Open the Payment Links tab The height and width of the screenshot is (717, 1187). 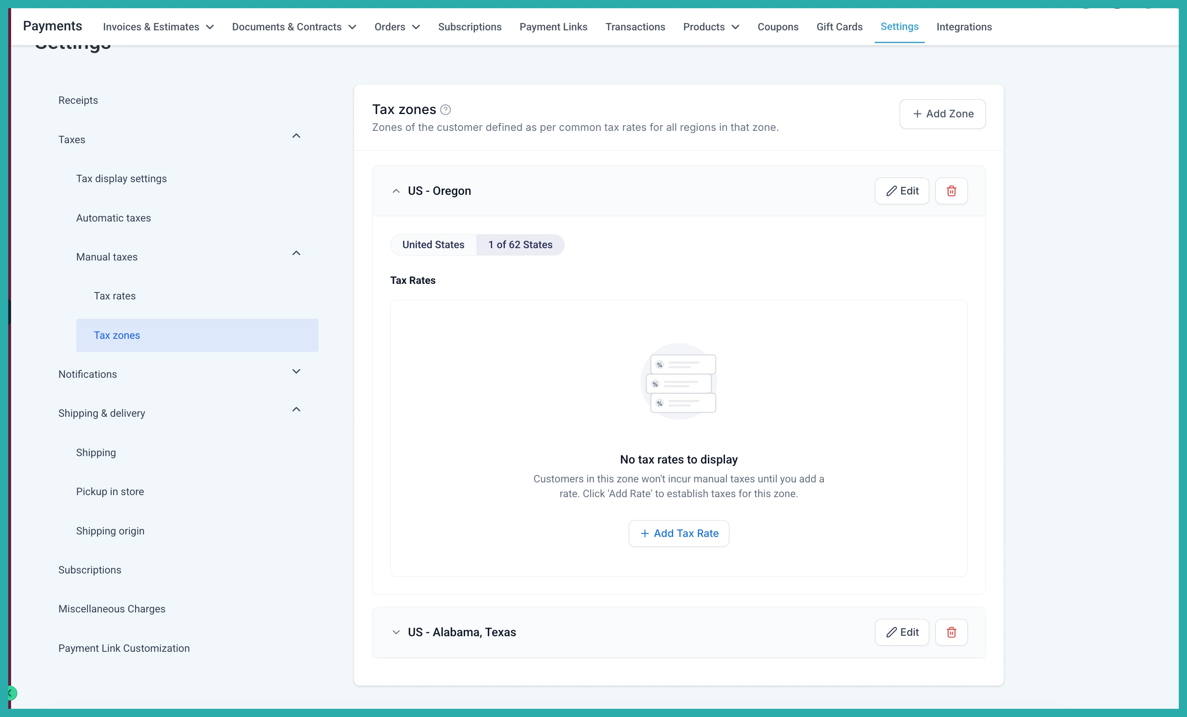click(x=553, y=27)
